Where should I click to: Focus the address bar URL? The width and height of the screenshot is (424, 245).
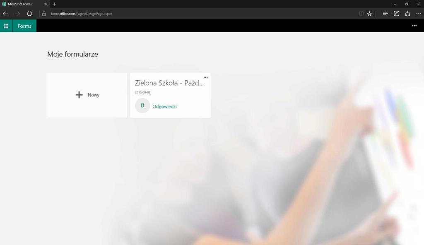[x=82, y=14]
